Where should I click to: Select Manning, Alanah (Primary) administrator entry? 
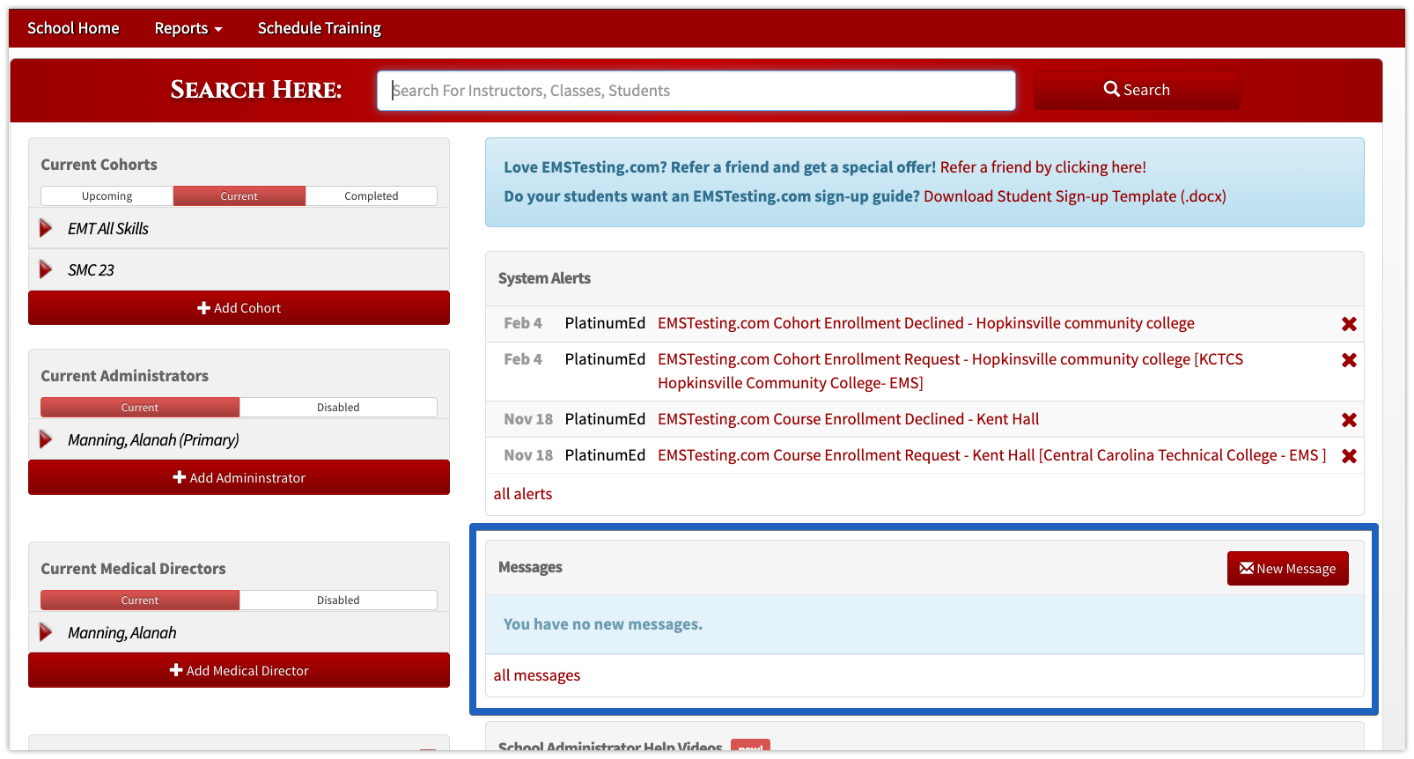[153, 440]
